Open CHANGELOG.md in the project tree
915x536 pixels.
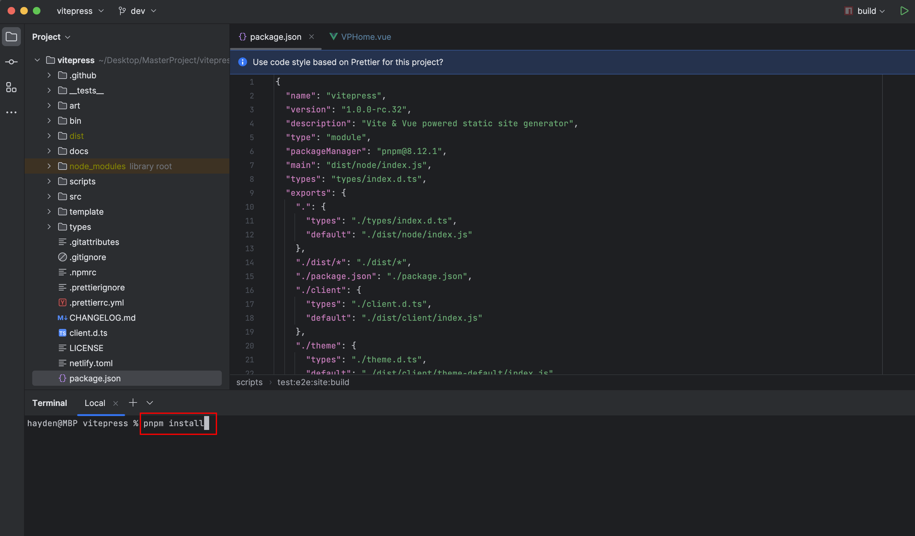102,318
